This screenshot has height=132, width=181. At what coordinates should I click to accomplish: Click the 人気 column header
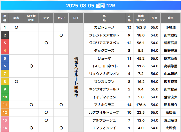pyautogui.click(x=129, y=18)
